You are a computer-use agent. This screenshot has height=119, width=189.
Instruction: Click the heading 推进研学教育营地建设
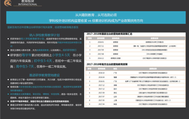44,75
